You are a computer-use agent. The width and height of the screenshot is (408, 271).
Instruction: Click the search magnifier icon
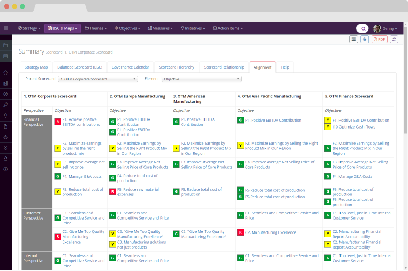point(362,28)
